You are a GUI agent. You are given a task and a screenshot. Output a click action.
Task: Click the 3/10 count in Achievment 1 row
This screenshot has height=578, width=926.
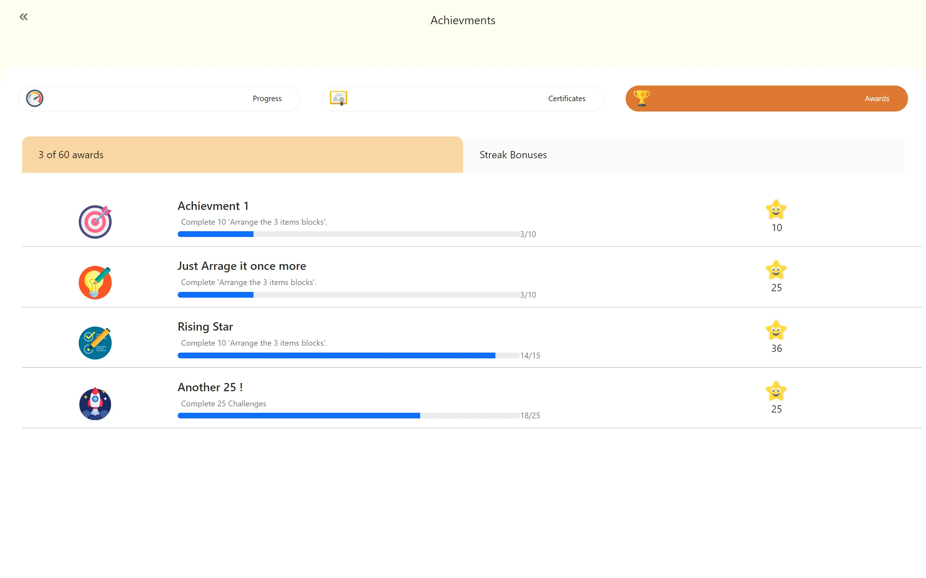tap(528, 234)
